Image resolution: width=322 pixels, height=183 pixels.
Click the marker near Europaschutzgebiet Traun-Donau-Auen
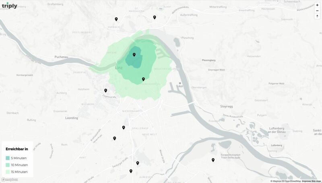coord(213,160)
